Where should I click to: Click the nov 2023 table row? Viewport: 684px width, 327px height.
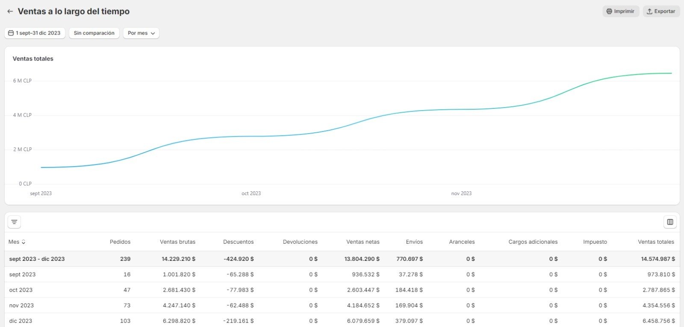21,305
